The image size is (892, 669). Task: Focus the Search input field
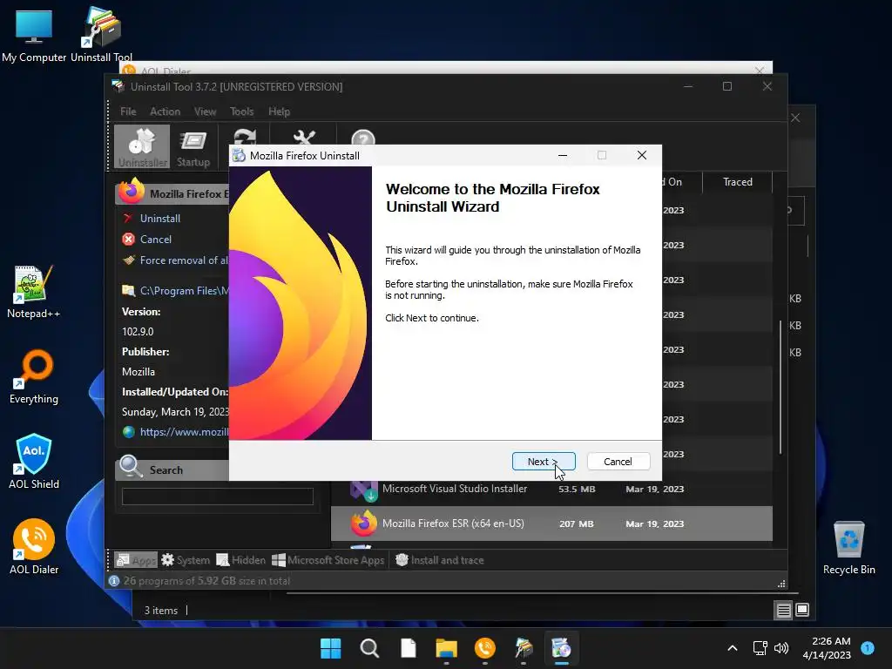[x=217, y=496]
